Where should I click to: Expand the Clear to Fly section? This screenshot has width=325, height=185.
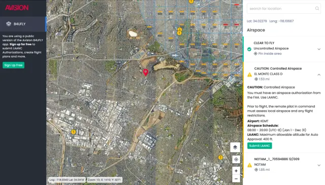[319, 49]
